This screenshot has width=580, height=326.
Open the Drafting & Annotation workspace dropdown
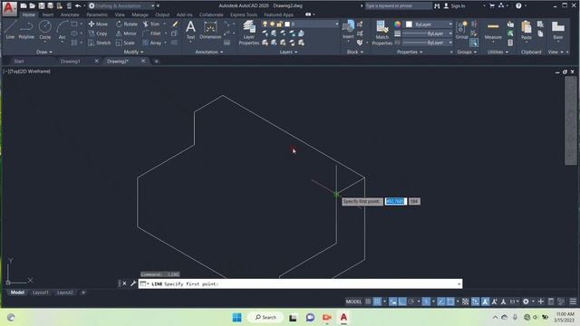coord(122,6)
